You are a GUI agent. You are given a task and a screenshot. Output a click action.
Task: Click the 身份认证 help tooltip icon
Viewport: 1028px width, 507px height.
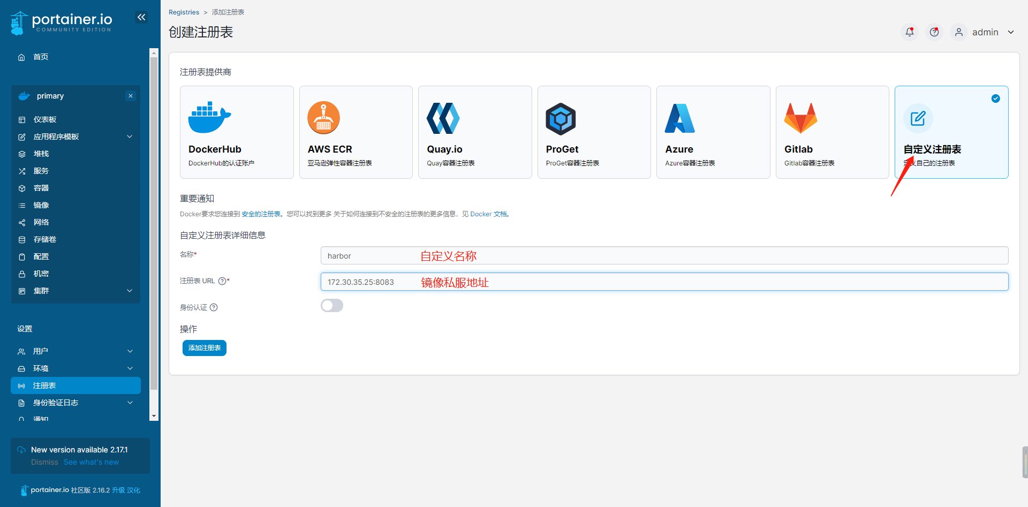[x=214, y=307]
